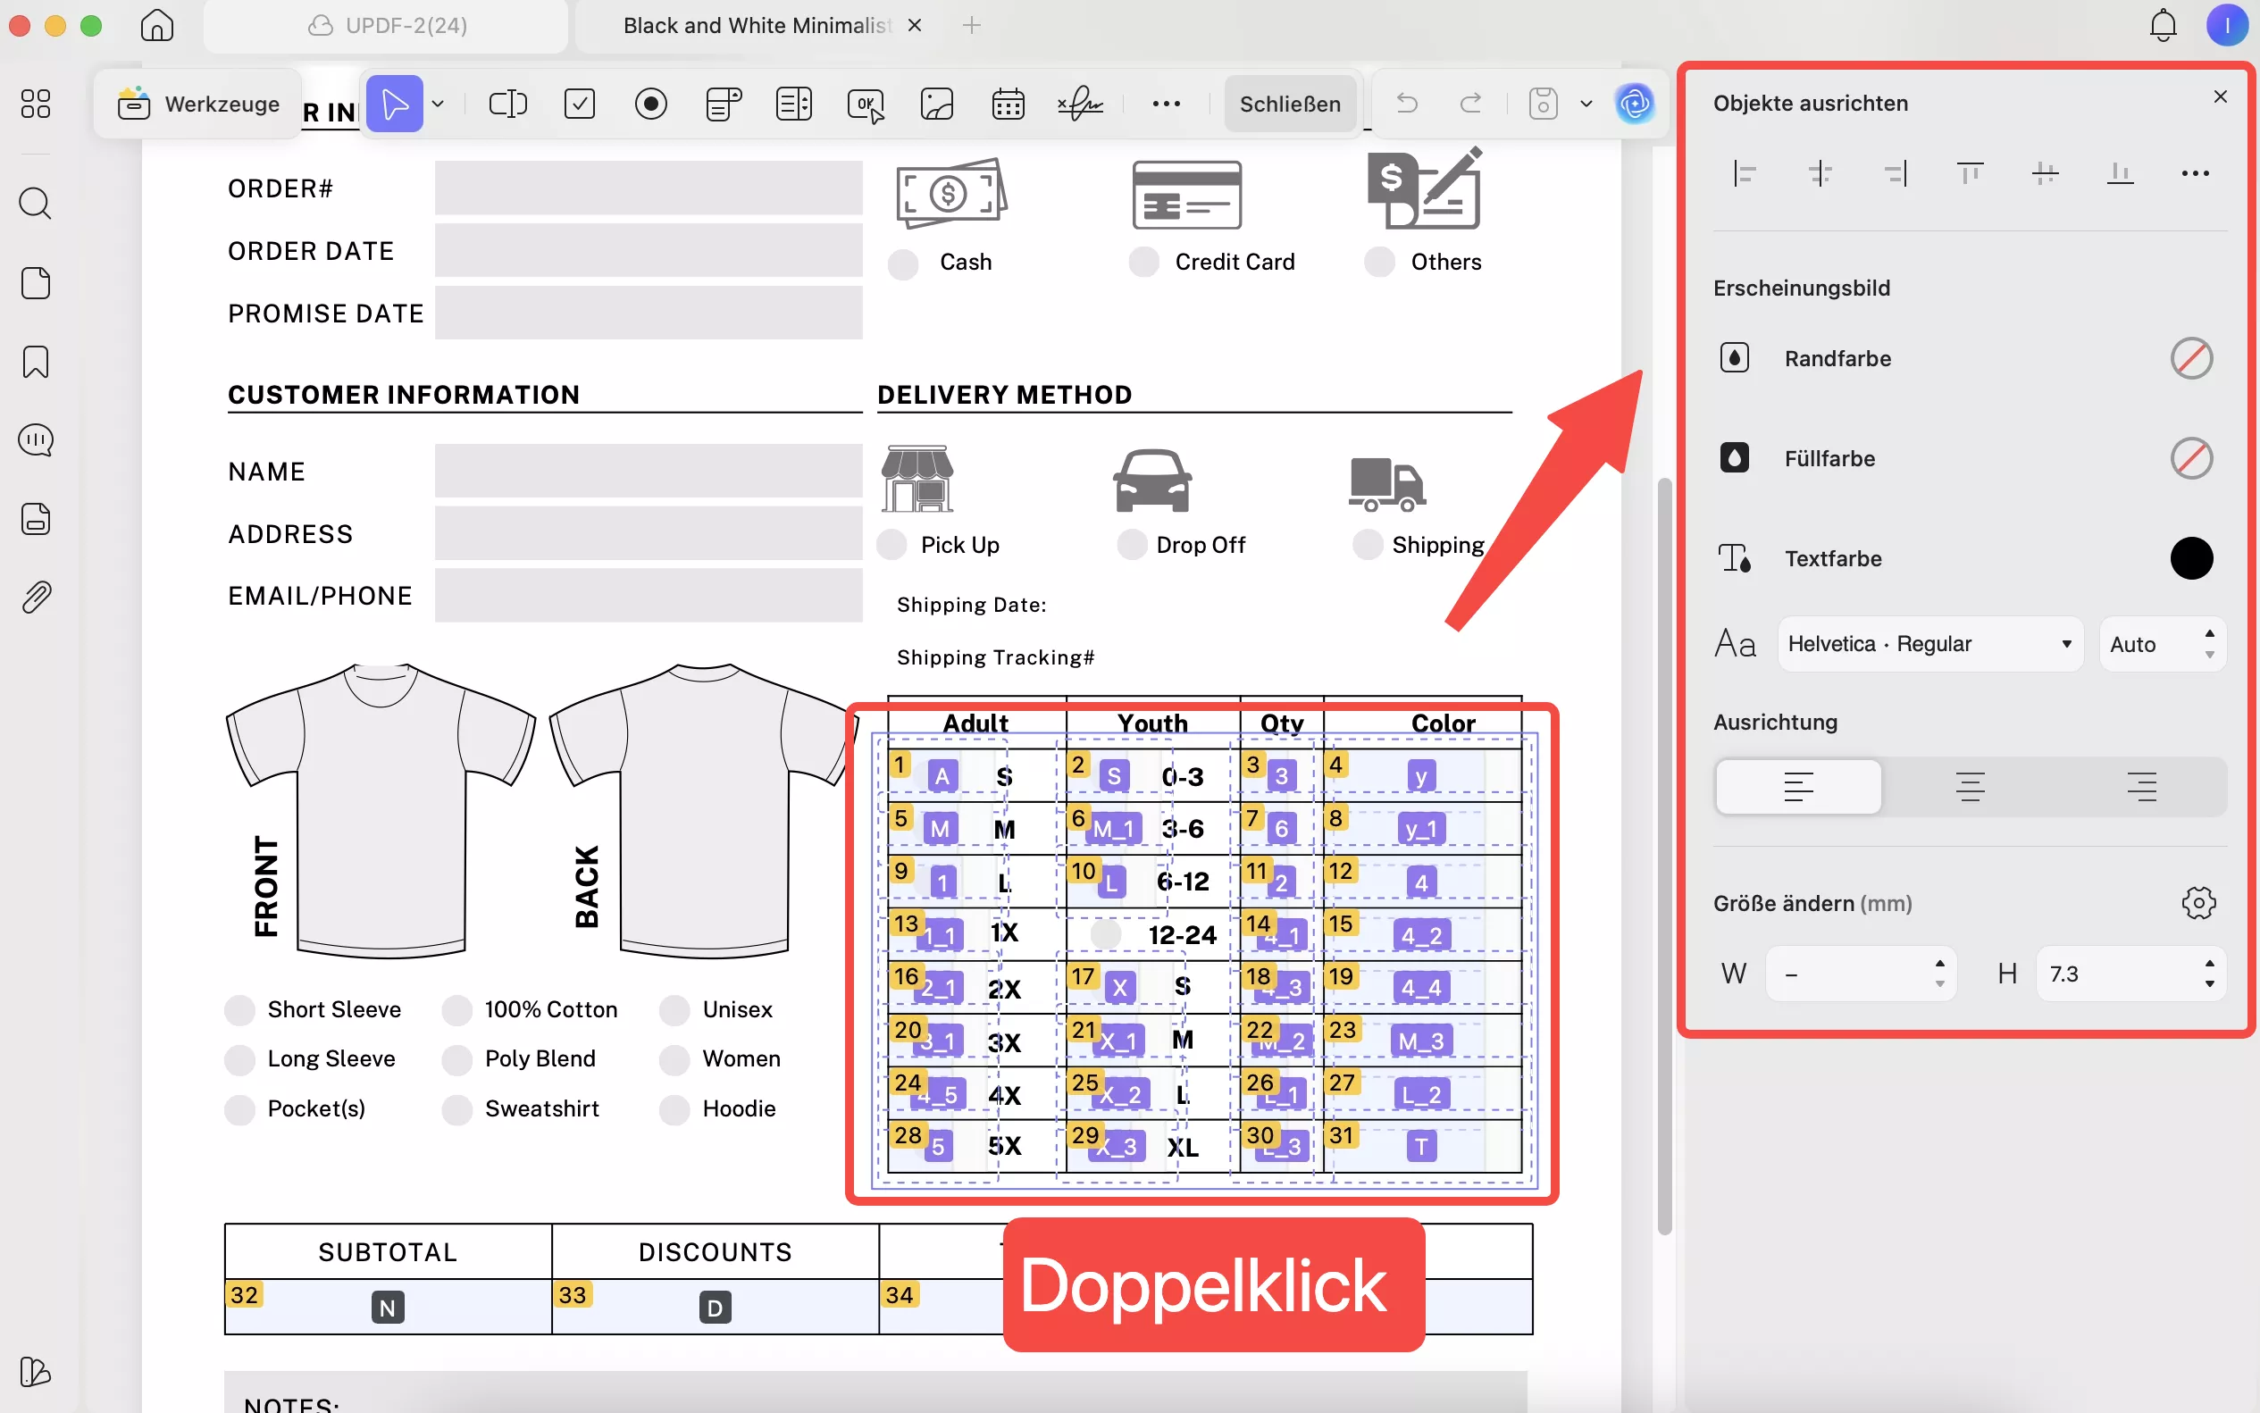Open the bookmarks sidebar icon
Viewport: 2260px width, 1413px height.
[36, 362]
